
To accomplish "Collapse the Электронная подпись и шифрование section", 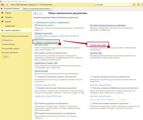I will pyautogui.click(x=34, y=22).
